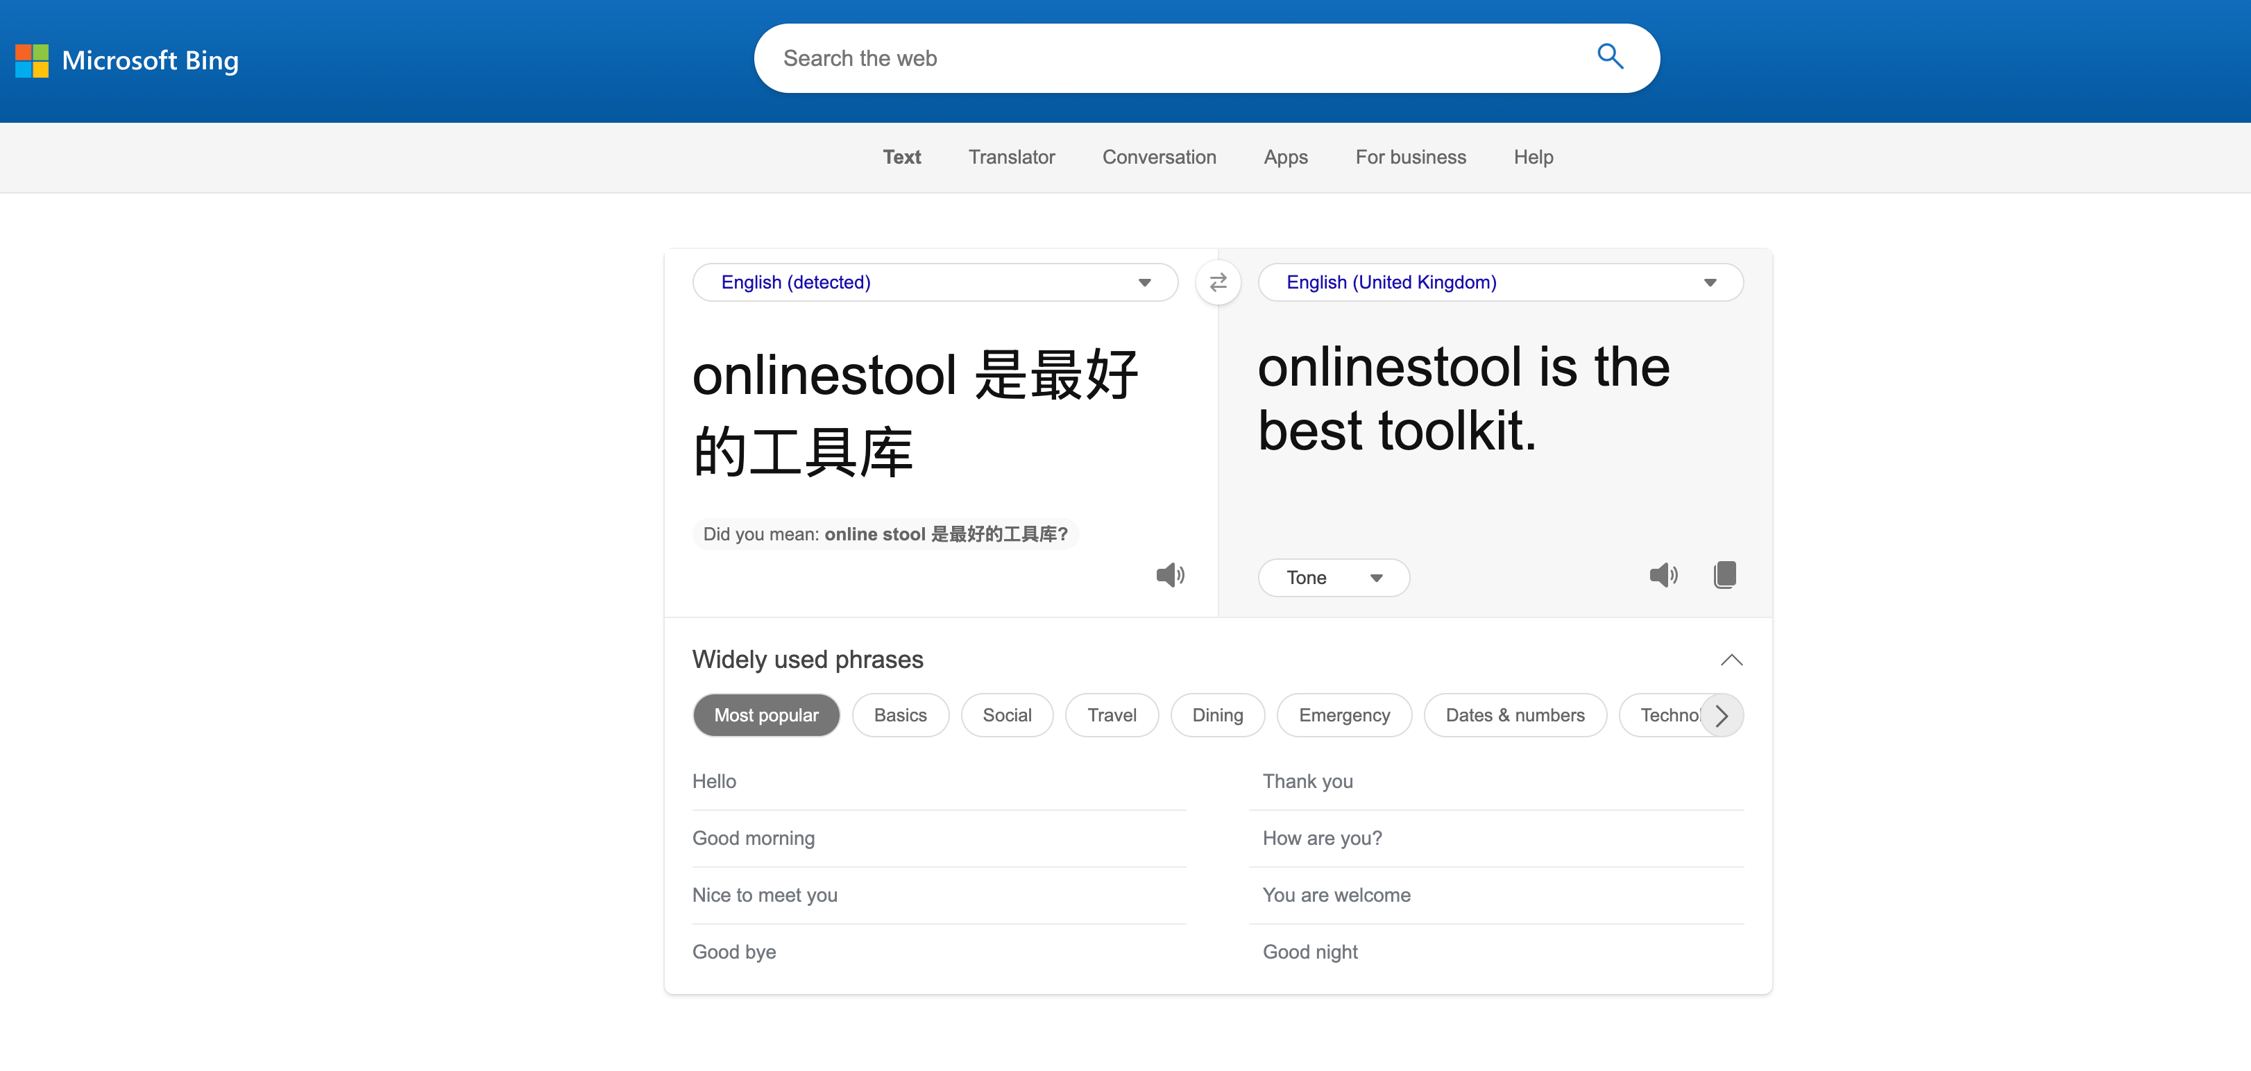Show more phrase categories via right arrow
This screenshot has height=1071, width=2251.
1722,715
